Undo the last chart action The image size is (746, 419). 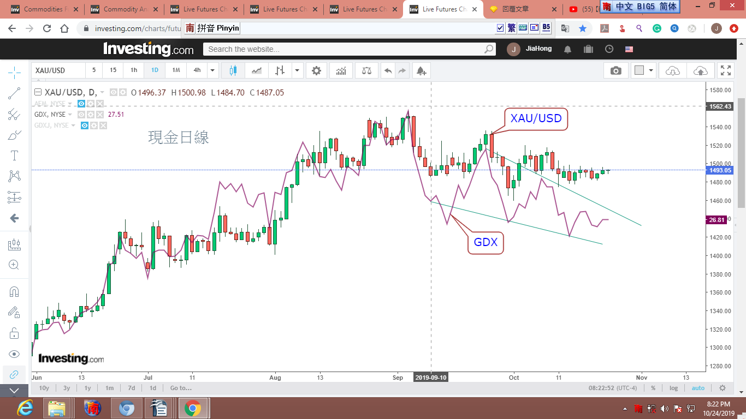pyautogui.click(x=388, y=70)
